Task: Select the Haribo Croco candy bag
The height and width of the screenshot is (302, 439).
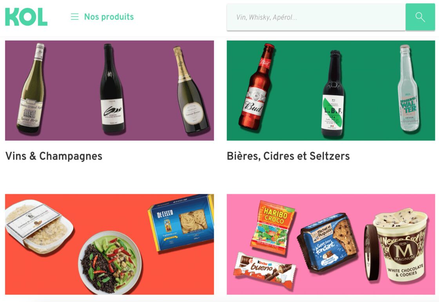Action: point(272,227)
